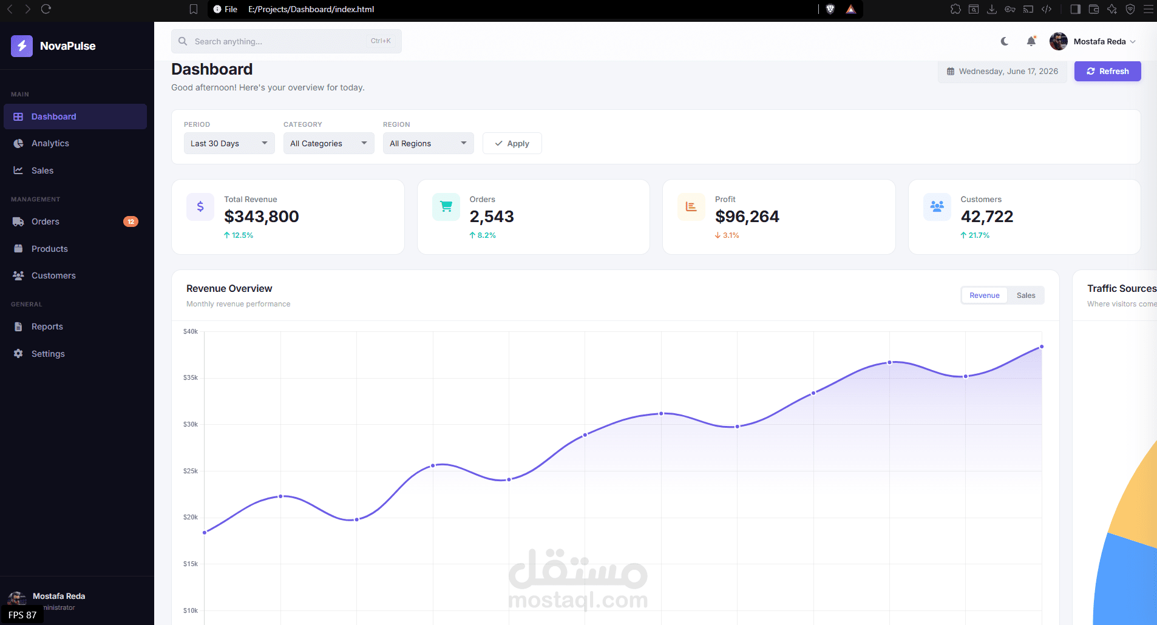This screenshot has width=1157, height=625.
Task: Click the address bar URL
Action: click(x=311, y=9)
